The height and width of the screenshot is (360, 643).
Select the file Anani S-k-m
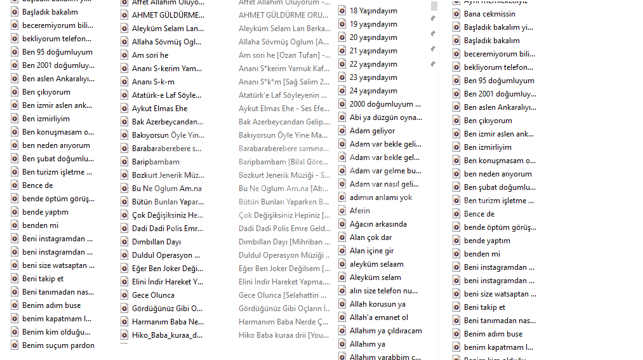pyautogui.click(x=153, y=82)
